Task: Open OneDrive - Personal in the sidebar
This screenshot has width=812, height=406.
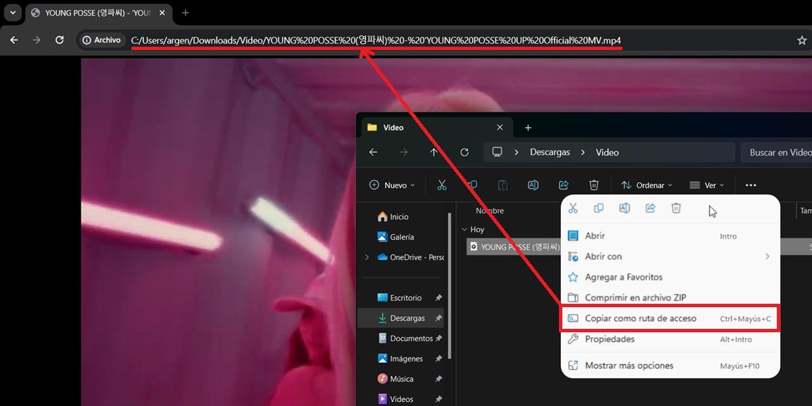Action: pos(410,257)
